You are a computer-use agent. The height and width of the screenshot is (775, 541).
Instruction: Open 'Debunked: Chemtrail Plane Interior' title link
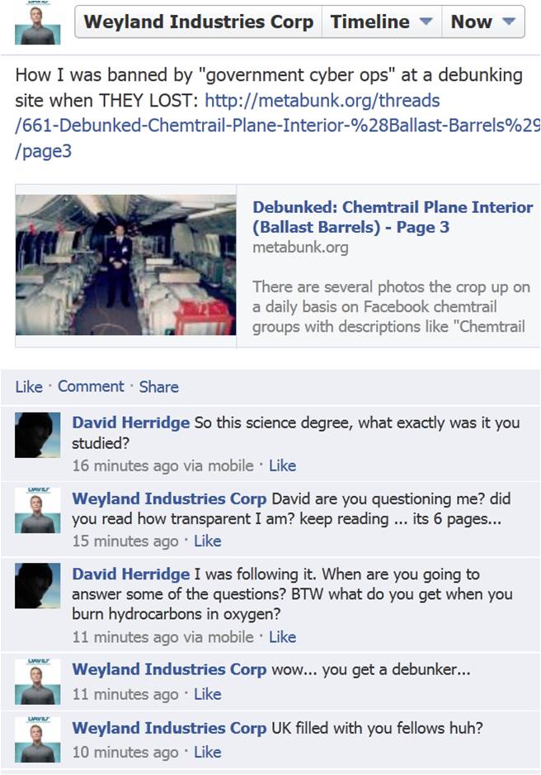(x=393, y=217)
